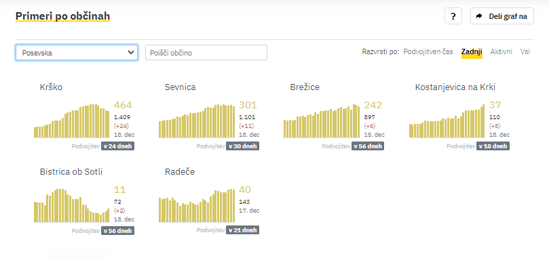Select the Zadnji sort option
Screen dimensions: 549x258
coord(472,51)
